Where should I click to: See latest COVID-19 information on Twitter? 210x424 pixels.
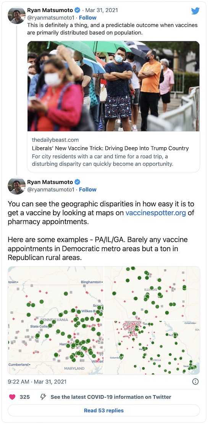click(111, 397)
